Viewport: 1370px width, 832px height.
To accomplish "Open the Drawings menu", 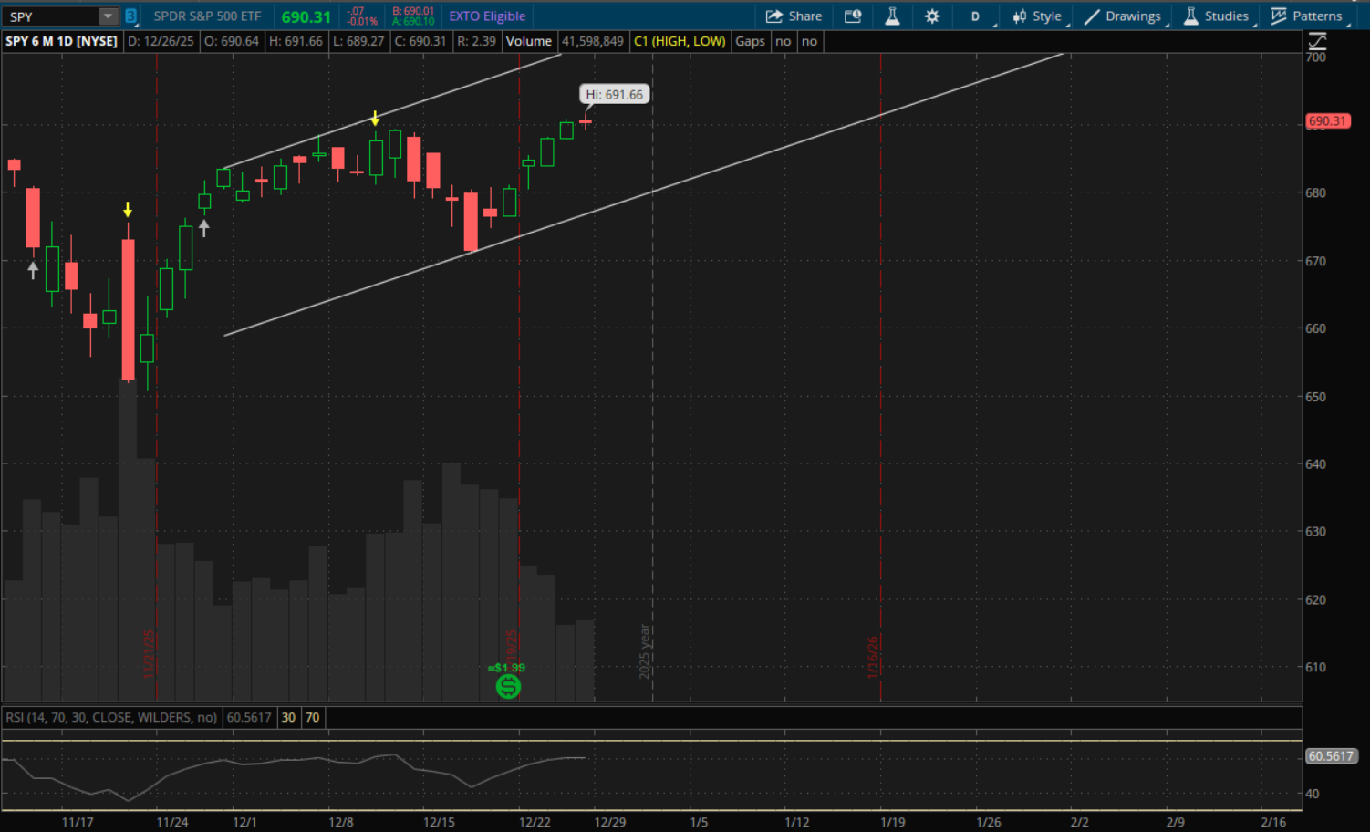I will tap(1123, 16).
